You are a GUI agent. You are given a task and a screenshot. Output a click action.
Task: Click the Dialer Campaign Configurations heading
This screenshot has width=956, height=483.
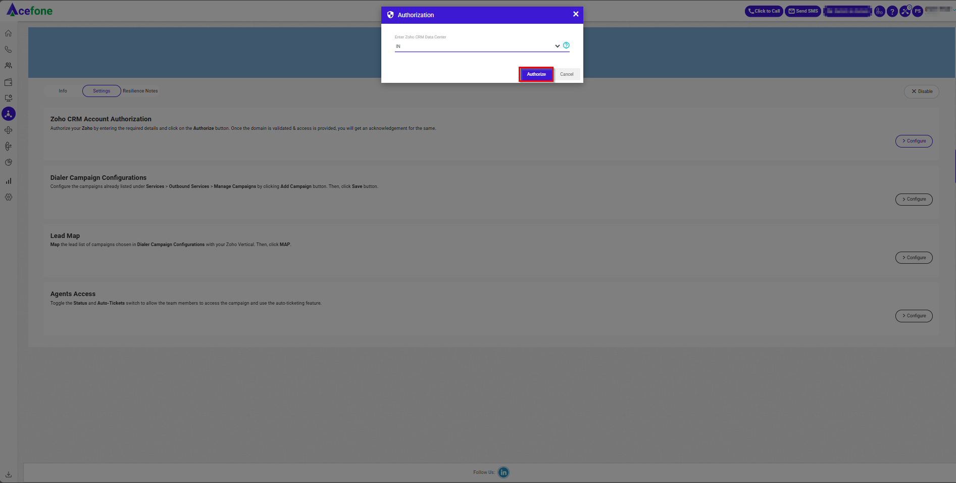(x=98, y=178)
